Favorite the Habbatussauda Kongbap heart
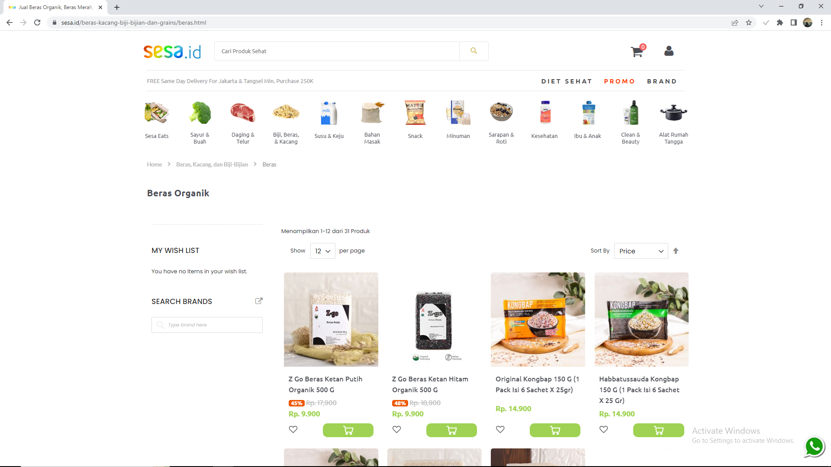Image resolution: width=831 pixels, height=467 pixels. 604,429
